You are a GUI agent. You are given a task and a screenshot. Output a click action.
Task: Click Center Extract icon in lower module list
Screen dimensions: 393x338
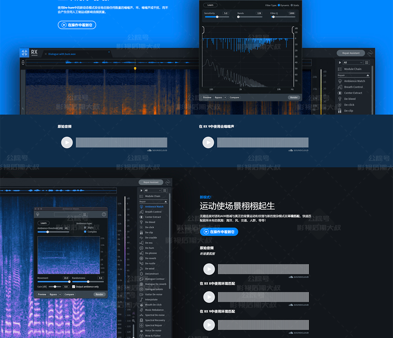pos(141,217)
